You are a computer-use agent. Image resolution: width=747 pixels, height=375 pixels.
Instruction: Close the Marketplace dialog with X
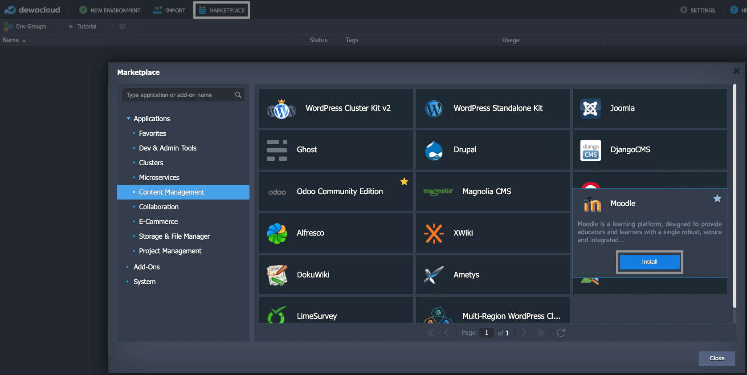tap(736, 71)
